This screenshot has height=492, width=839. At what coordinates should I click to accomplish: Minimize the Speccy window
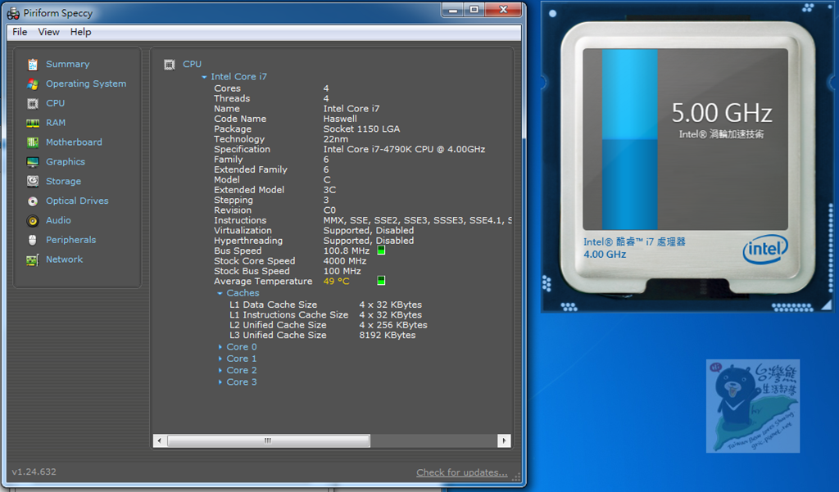[x=452, y=10]
